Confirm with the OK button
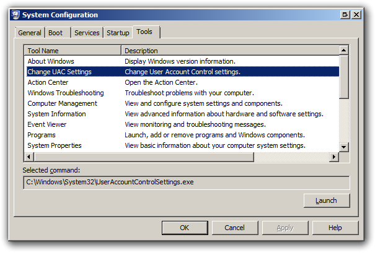The height and width of the screenshot is (253, 375). click(x=185, y=228)
